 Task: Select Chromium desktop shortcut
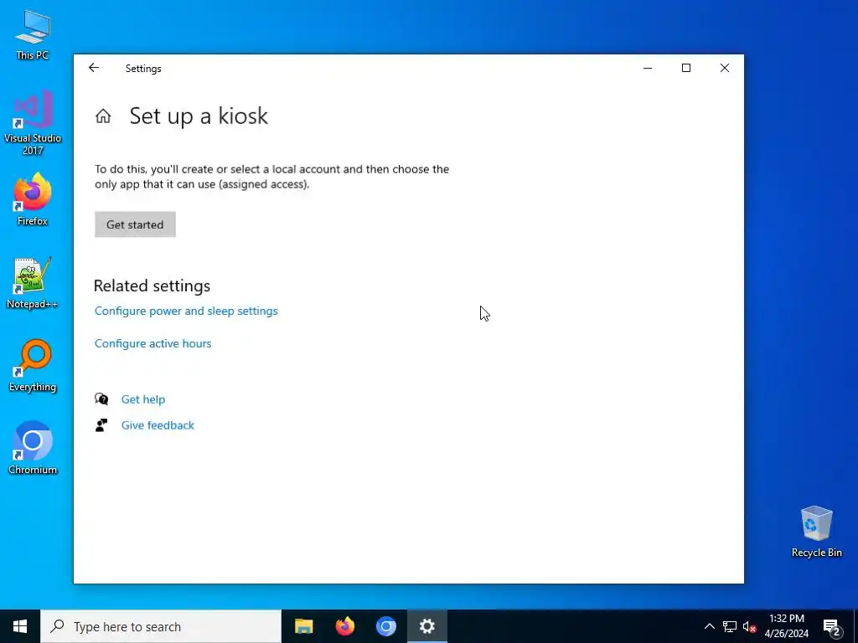(x=33, y=448)
